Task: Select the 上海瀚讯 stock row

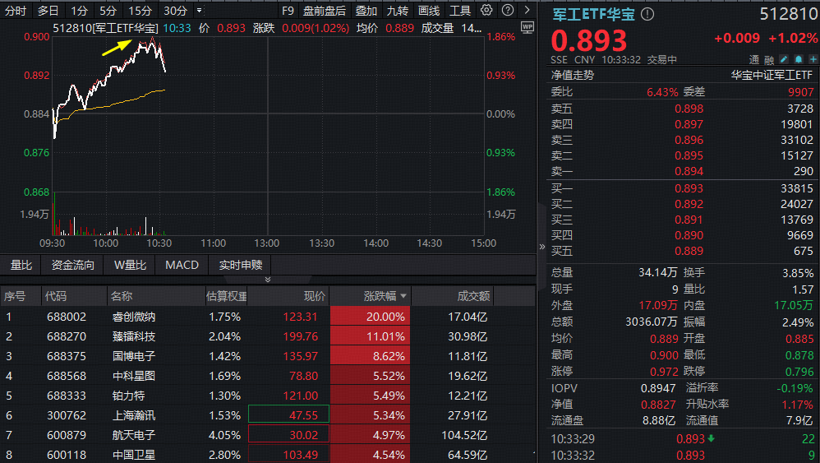Action: [268, 414]
